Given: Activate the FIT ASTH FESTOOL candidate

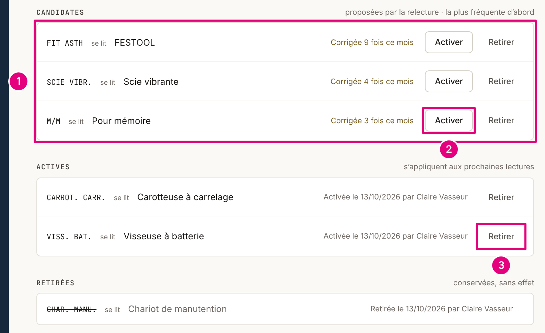Looking at the screenshot, I should [x=449, y=42].
